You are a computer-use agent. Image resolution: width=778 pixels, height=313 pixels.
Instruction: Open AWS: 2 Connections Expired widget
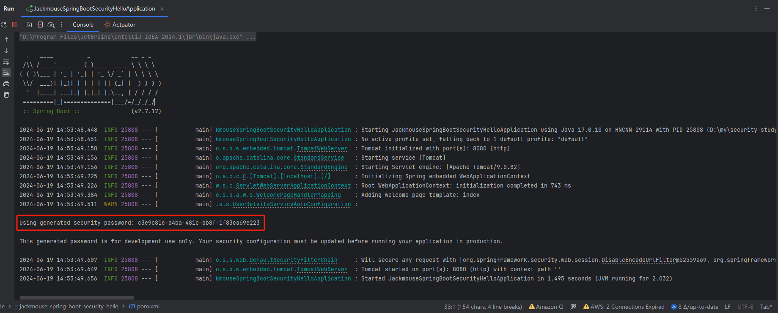pos(624,307)
